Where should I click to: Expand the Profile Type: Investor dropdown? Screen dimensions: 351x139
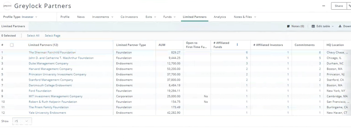click(20, 17)
